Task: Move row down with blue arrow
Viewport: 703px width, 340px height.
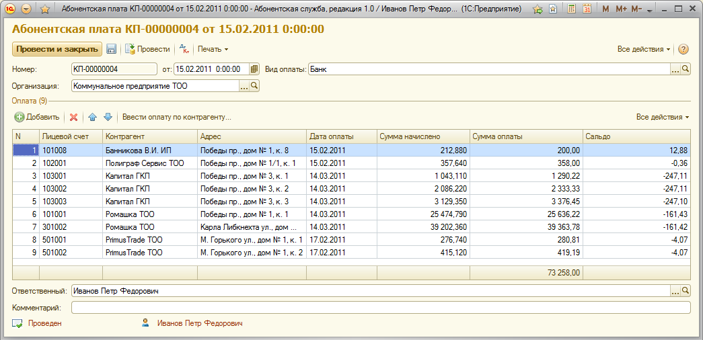Action: tap(108, 117)
